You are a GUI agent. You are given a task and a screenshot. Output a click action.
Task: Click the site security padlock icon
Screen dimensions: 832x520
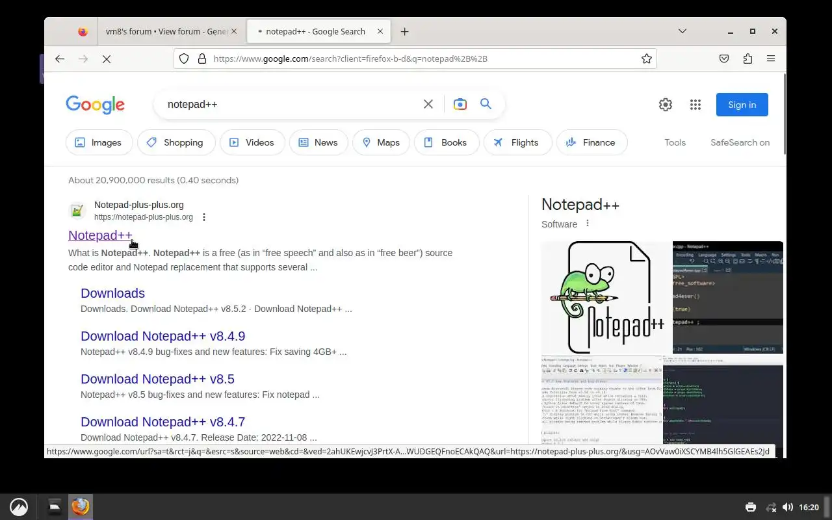pos(201,58)
